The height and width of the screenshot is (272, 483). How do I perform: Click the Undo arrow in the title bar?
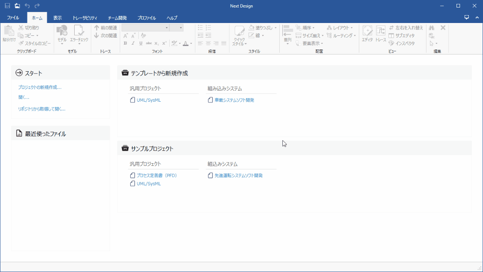(27, 6)
